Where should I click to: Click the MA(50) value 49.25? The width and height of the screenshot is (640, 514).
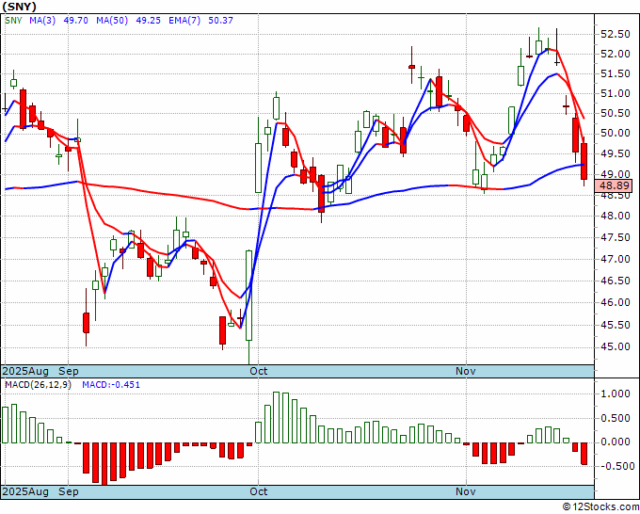pos(148,21)
